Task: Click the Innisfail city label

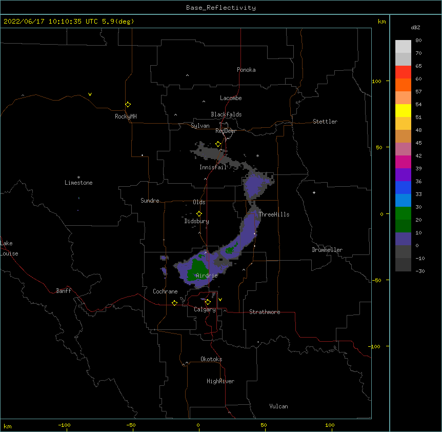Action: tap(213, 167)
